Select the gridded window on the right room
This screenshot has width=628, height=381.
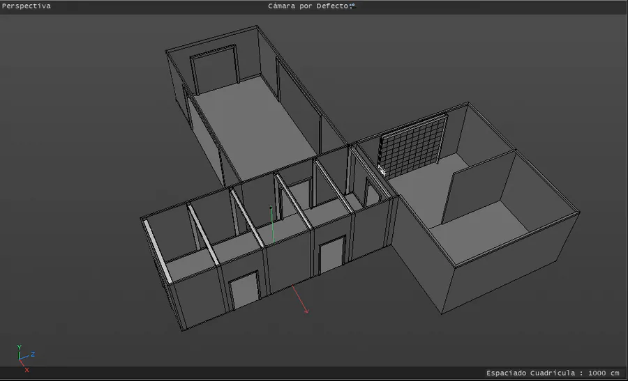click(x=413, y=147)
